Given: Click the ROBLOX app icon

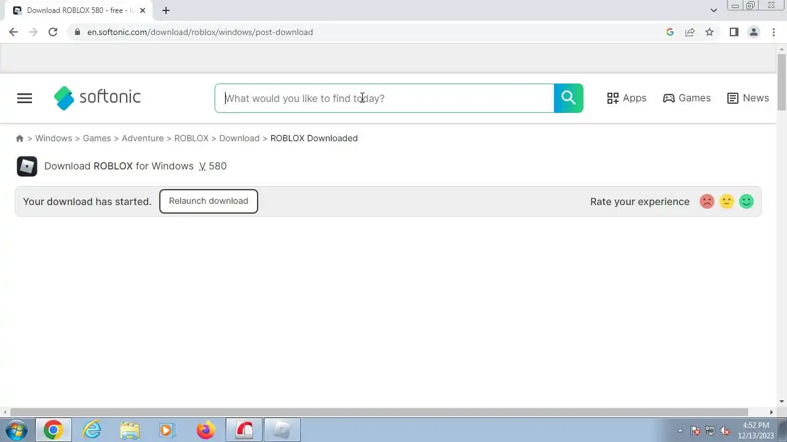Looking at the screenshot, I should (x=27, y=166).
